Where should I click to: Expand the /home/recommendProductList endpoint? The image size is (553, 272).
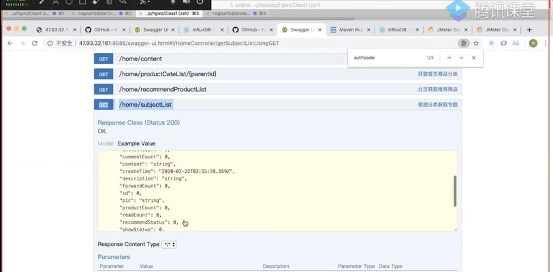tap(163, 90)
